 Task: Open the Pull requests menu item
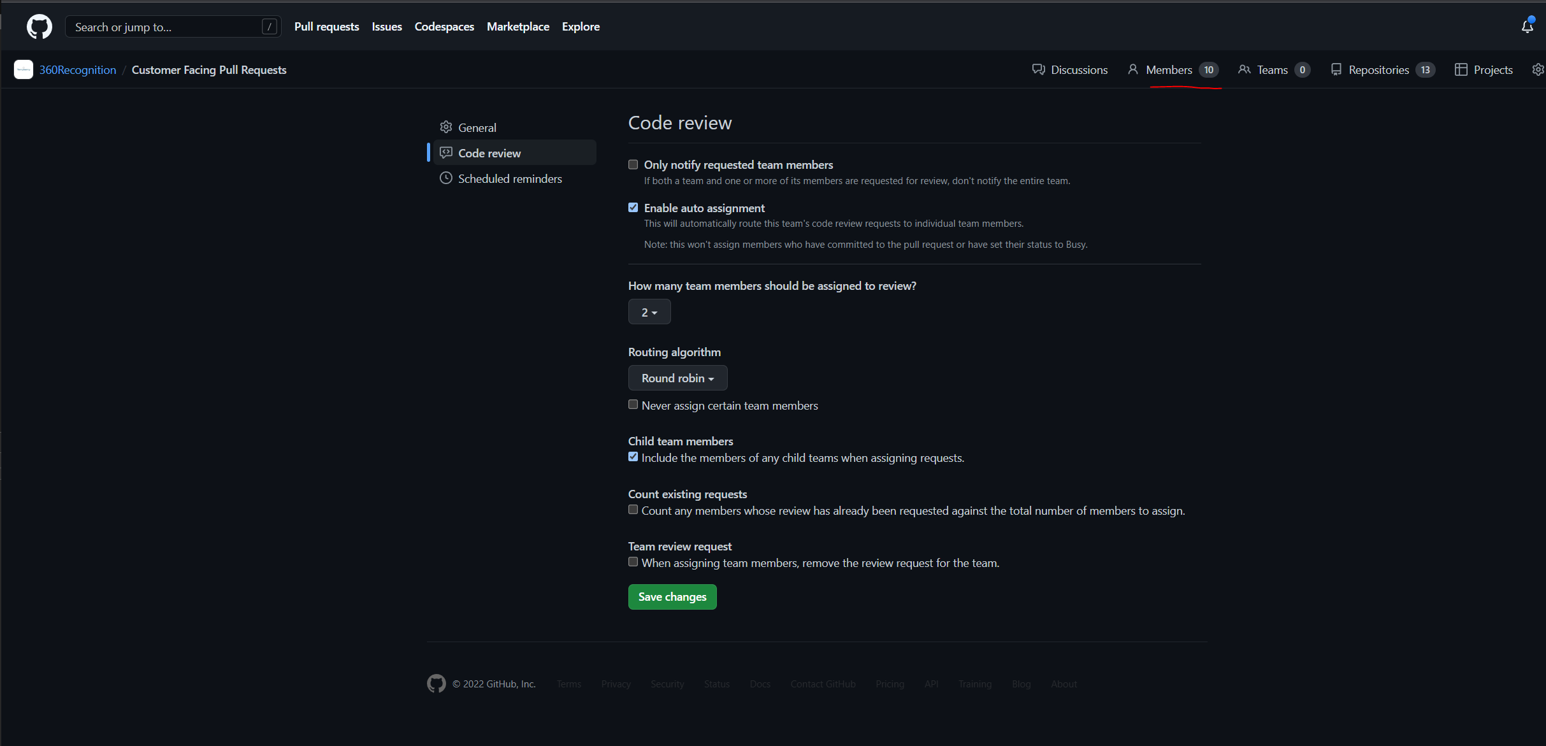[x=326, y=26]
